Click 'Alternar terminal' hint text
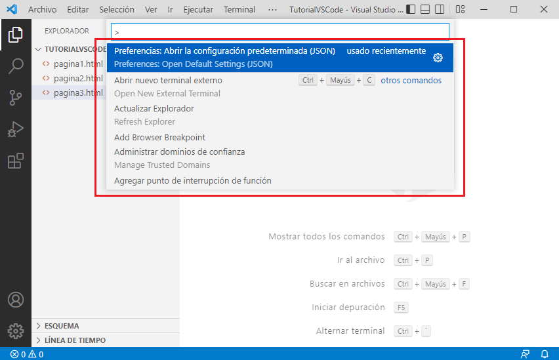 pyautogui.click(x=350, y=330)
